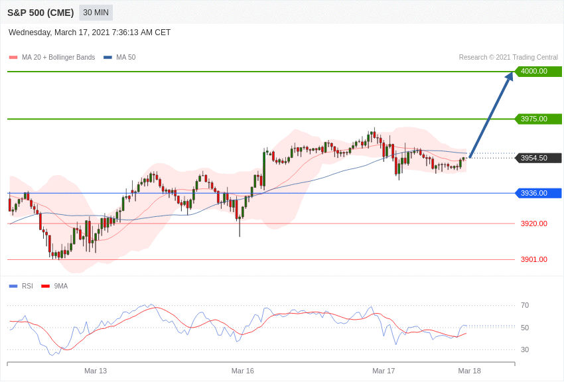Click the Mar 16 date label
The height and width of the screenshot is (382, 564).
pos(242,371)
